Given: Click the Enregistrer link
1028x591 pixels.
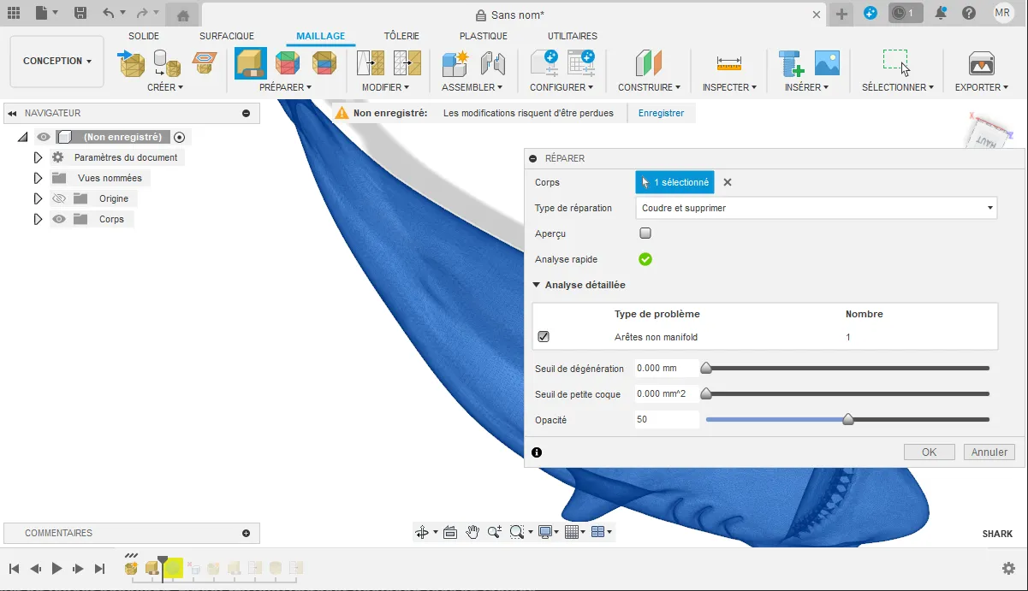Looking at the screenshot, I should click(x=661, y=113).
